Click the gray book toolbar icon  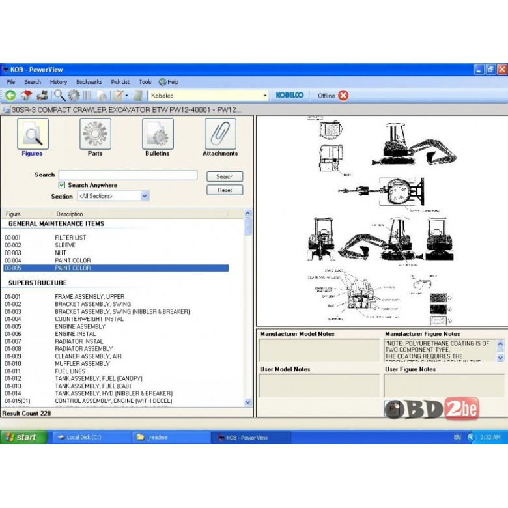click(138, 96)
